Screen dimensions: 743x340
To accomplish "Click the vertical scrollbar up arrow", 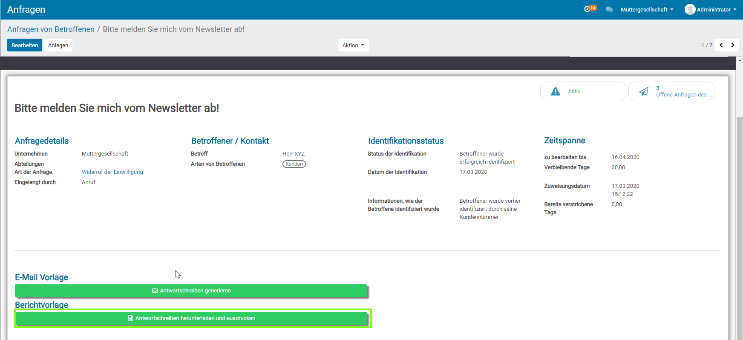I will click(x=740, y=60).
